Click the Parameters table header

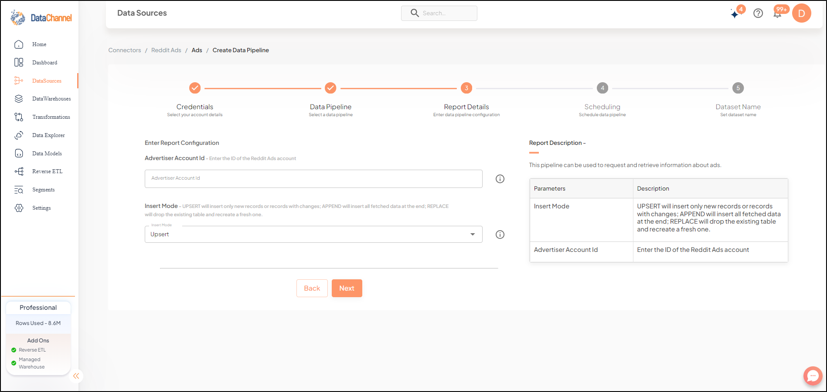pyautogui.click(x=581, y=188)
